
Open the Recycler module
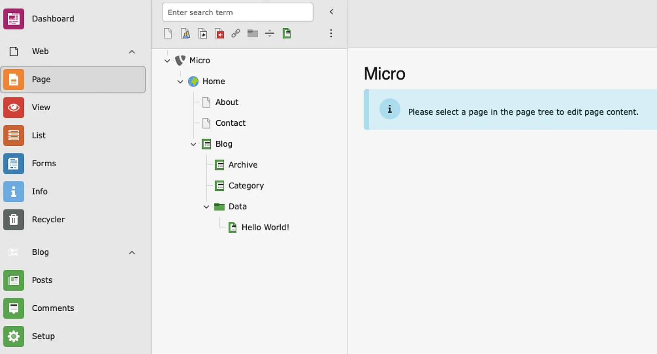(x=48, y=220)
